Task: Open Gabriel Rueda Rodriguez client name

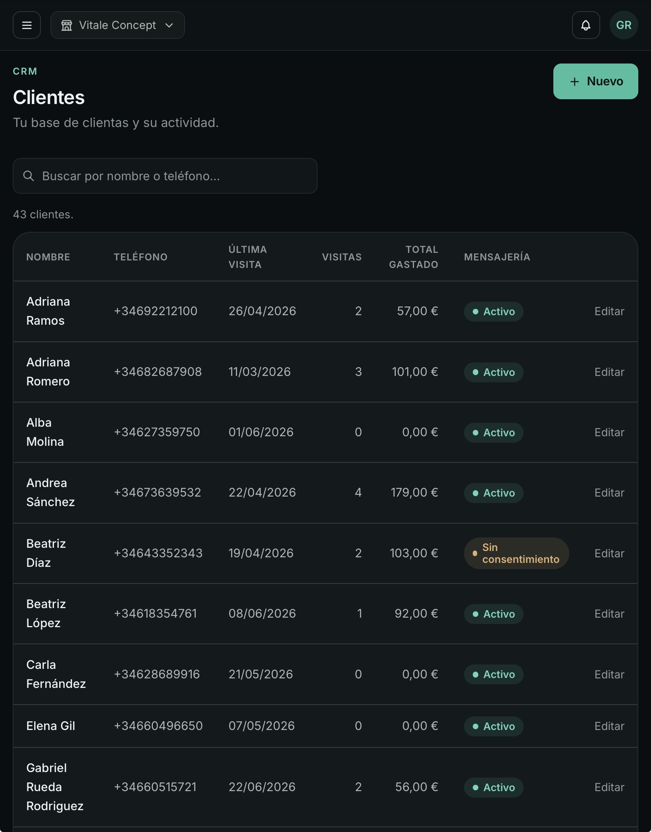Action: pos(55,787)
